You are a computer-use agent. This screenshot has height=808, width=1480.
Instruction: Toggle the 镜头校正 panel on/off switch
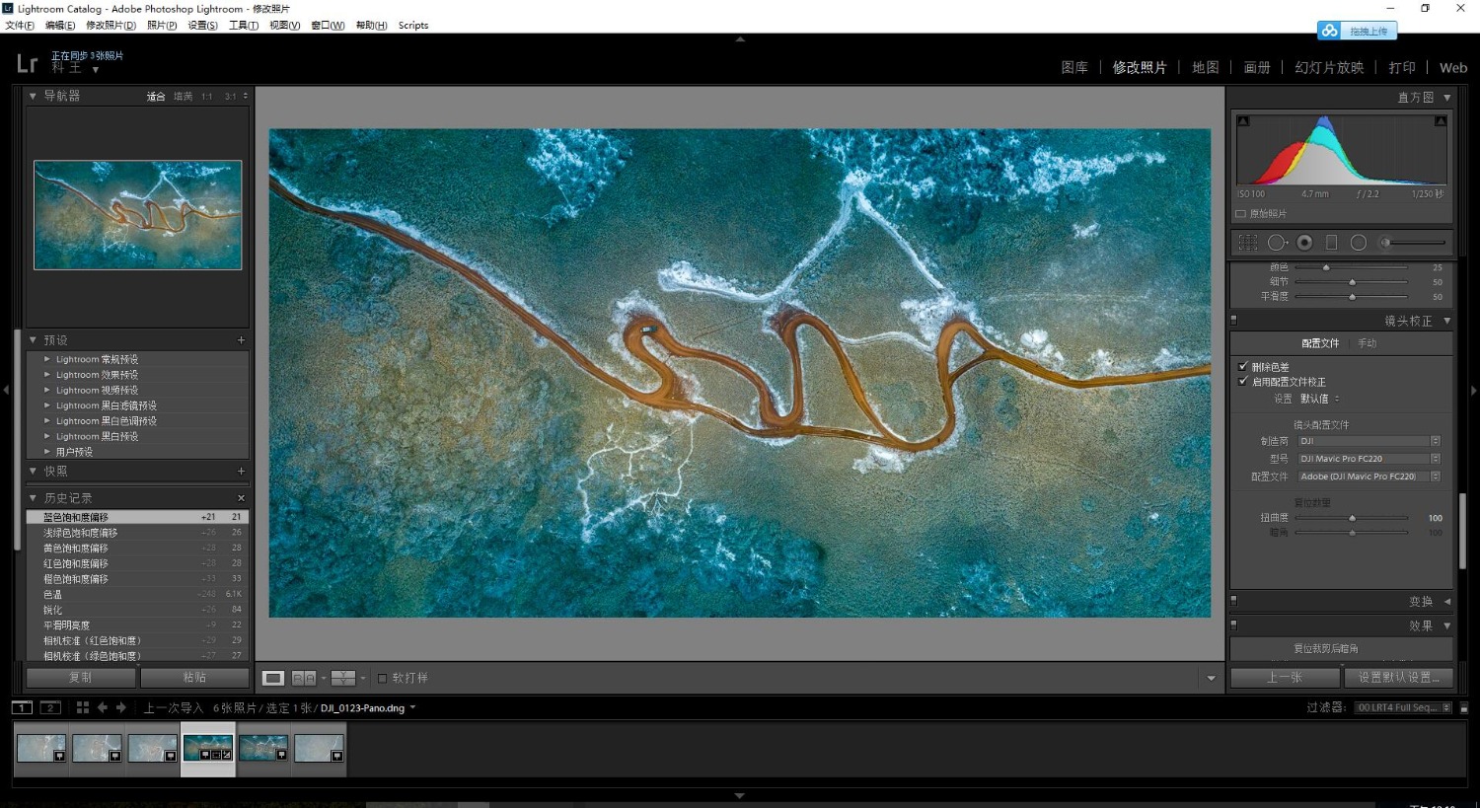pos(1234,321)
